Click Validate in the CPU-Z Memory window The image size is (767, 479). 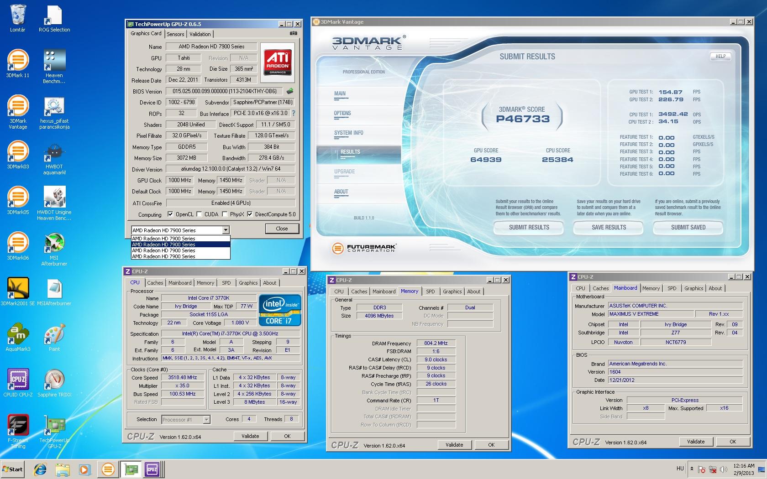454,445
